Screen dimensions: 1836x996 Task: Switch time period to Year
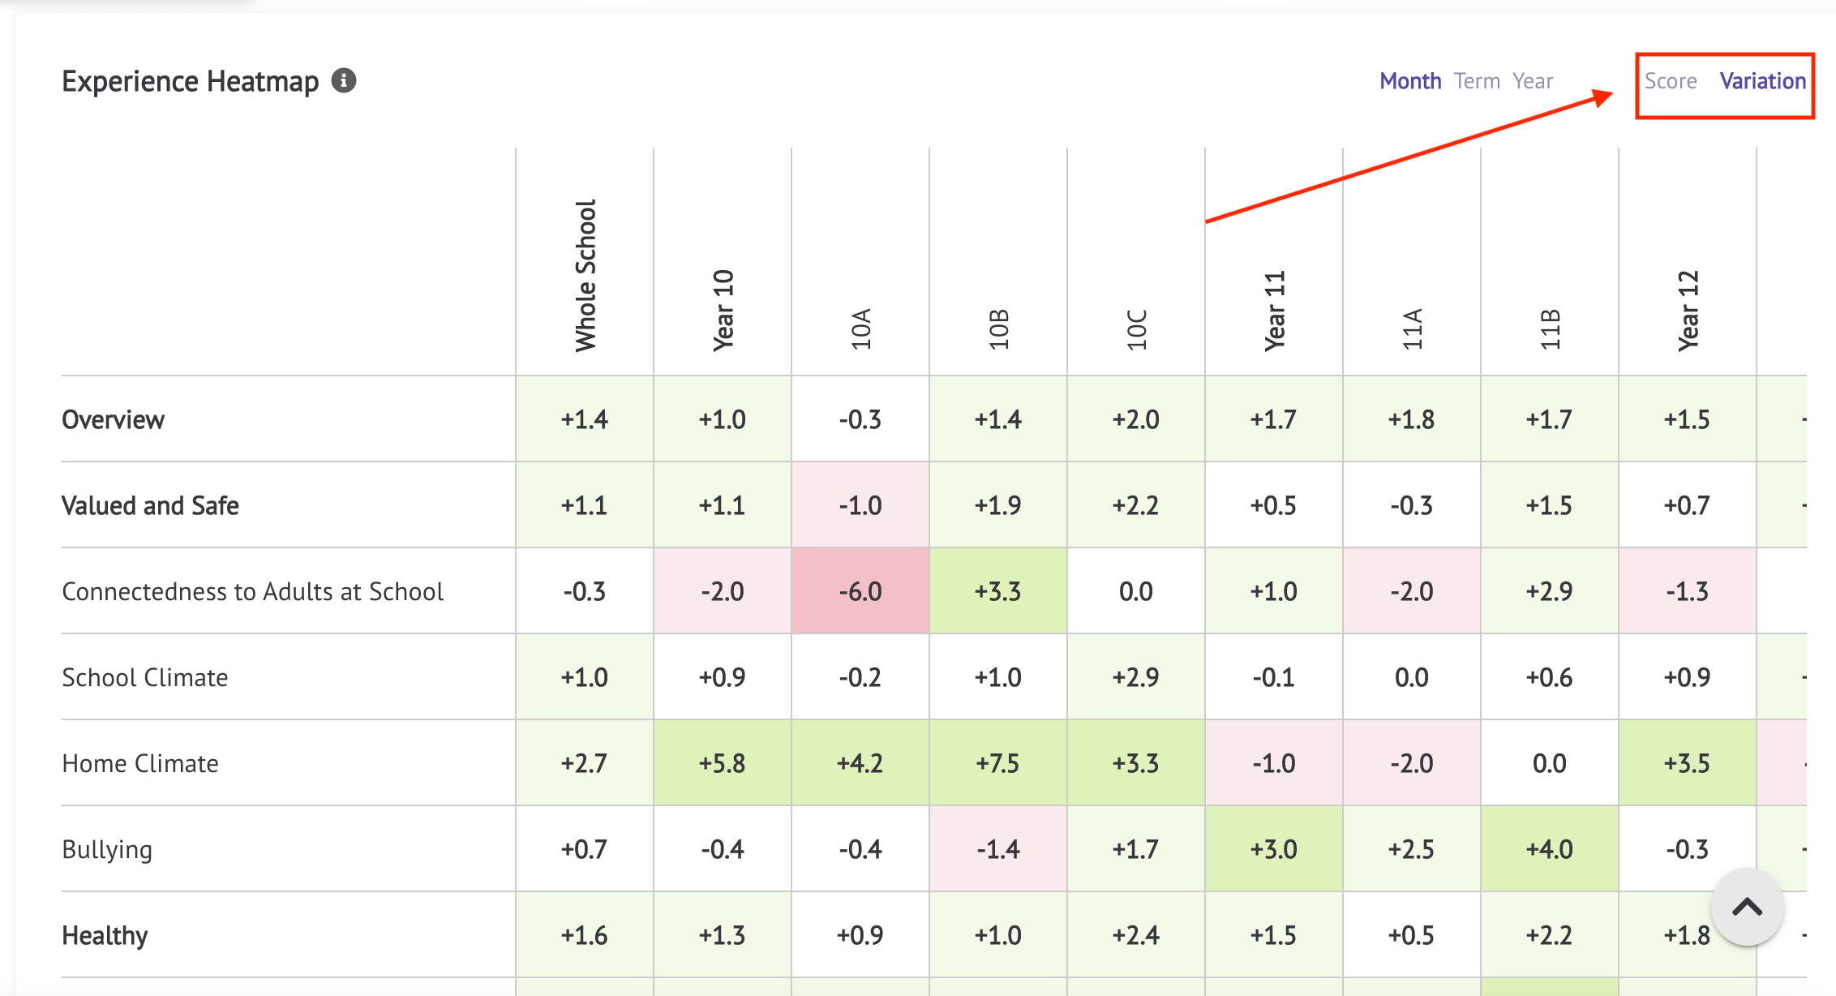coord(1533,81)
